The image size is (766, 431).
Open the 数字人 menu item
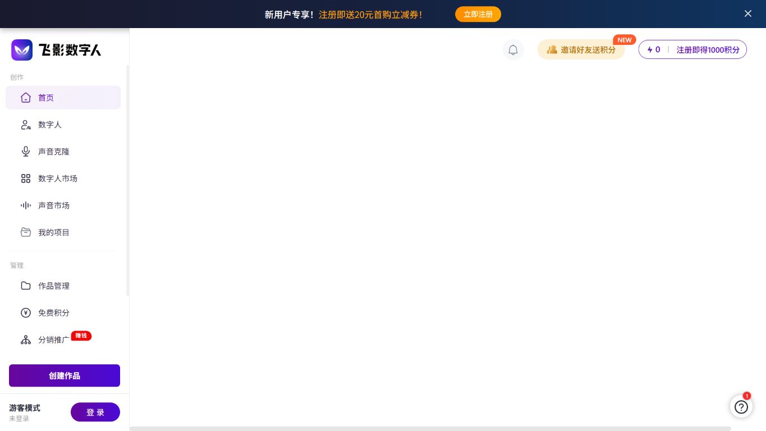(x=63, y=125)
